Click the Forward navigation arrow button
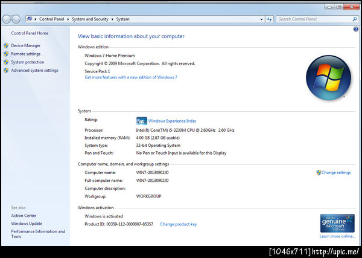 pos(16,19)
